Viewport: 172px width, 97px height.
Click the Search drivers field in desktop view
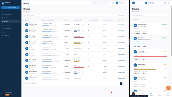coord(70,15)
